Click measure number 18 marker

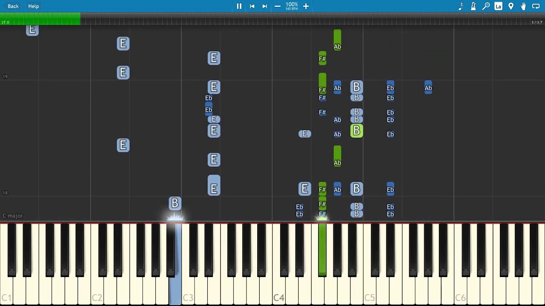click(x=5, y=193)
